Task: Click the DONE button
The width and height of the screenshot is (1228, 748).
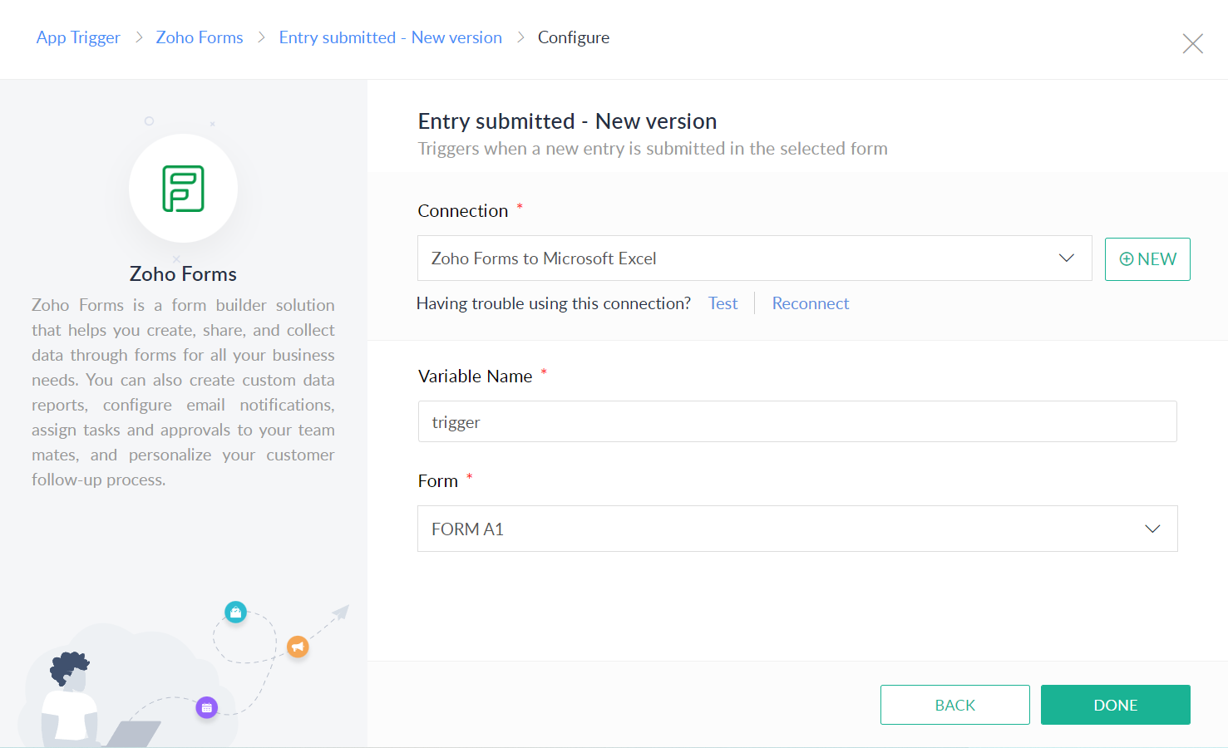Action: (x=1116, y=705)
